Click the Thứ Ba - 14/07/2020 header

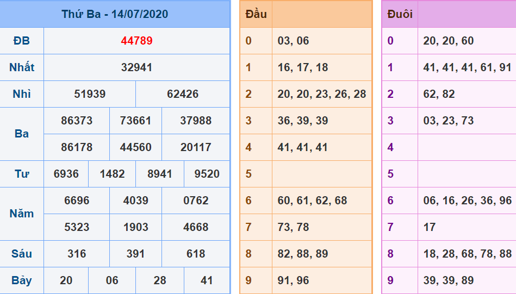[x=115, y=14]
